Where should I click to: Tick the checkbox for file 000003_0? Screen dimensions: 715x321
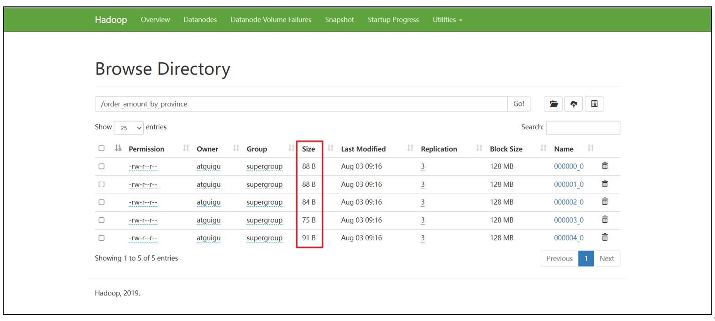(x=101, y=220)
